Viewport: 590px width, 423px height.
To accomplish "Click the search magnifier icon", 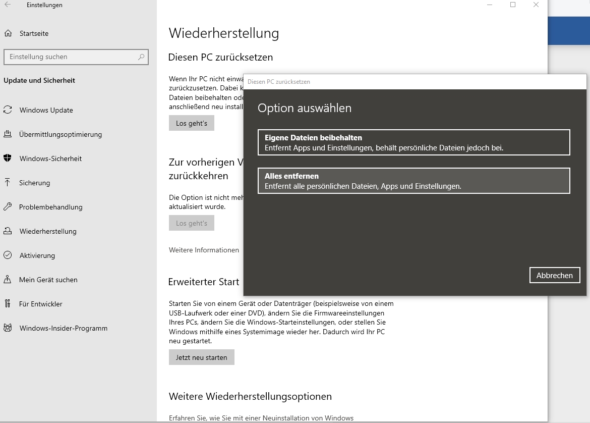I will coord(141,57).
